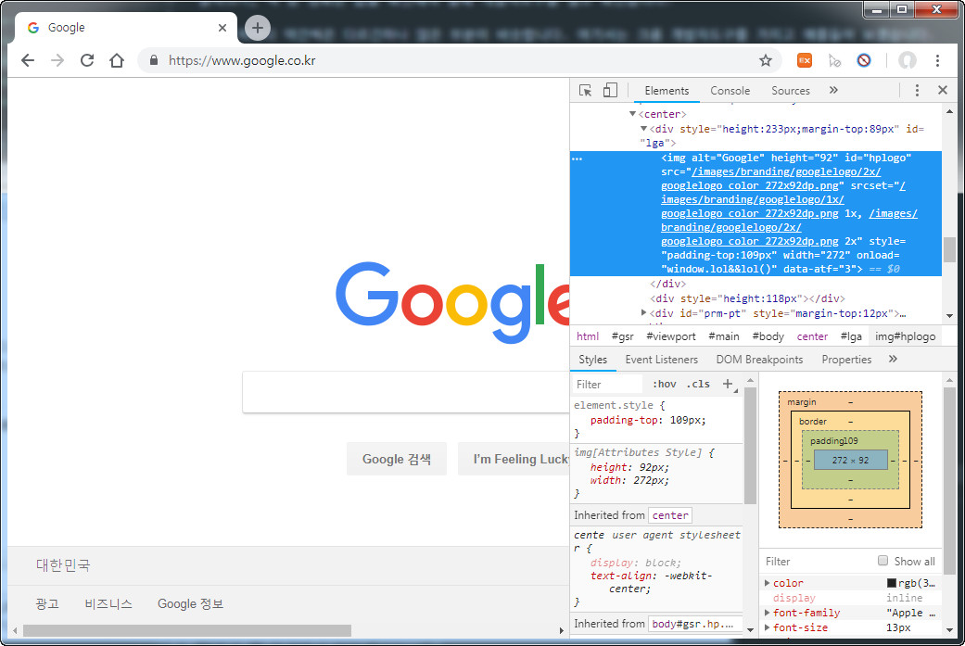The height and width of the screenshot is (646, 965).
Task: Show more DevTools panel tabs
Action: click(833, 91)
